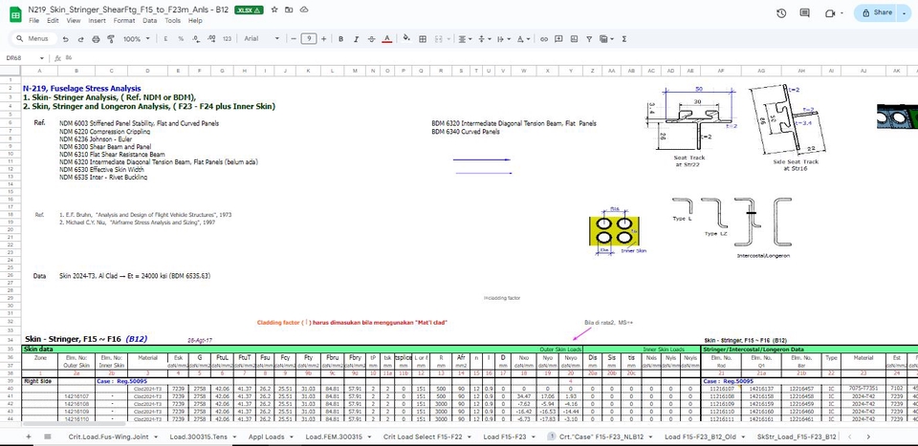
Task: Toggle italic formatting
Action: point(356,39)
